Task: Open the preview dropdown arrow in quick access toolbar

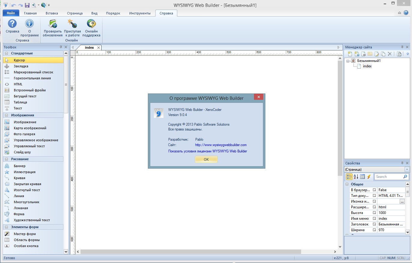Action: (38, 5)
